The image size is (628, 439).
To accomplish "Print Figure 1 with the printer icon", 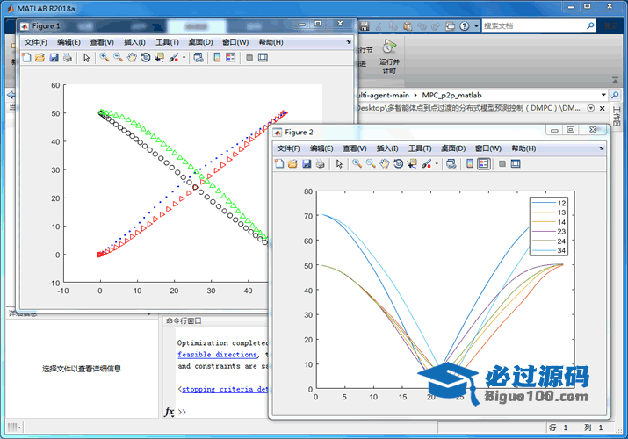I will point(68,58).
